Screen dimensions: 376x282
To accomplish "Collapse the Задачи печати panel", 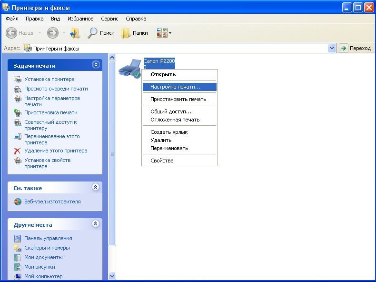I will 96,65.
